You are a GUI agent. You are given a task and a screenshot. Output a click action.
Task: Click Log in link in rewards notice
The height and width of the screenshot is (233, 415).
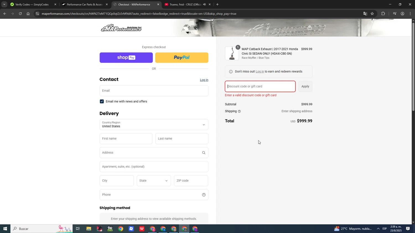pos(260,72)
